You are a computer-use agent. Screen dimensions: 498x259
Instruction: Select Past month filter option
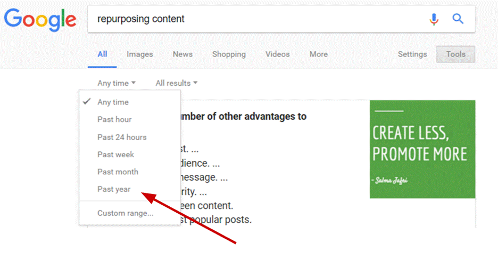tap(118, 172)
